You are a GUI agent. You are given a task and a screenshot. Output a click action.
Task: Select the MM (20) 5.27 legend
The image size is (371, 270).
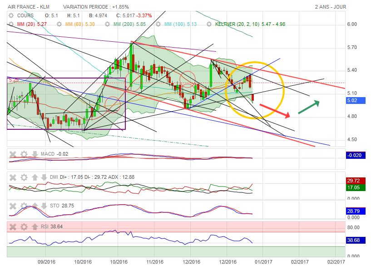(x=32, y=24)
